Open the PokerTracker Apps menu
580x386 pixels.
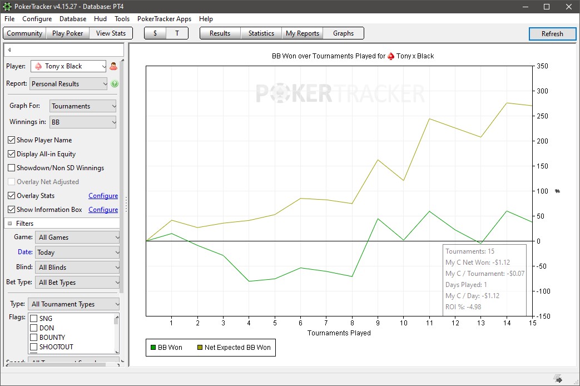pos(164,19)
